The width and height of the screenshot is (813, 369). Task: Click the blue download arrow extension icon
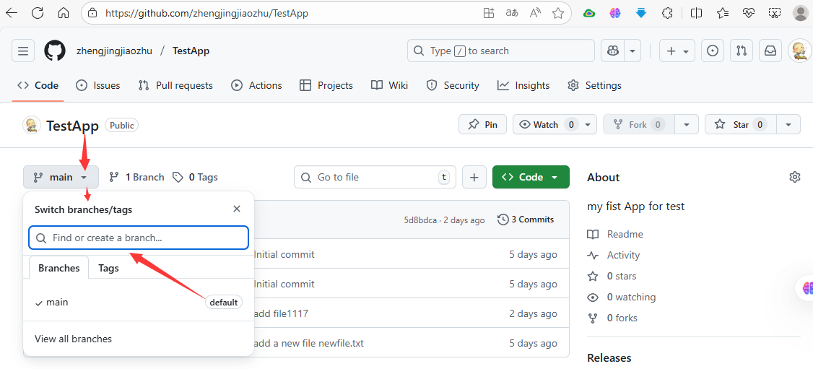(641, 13)
